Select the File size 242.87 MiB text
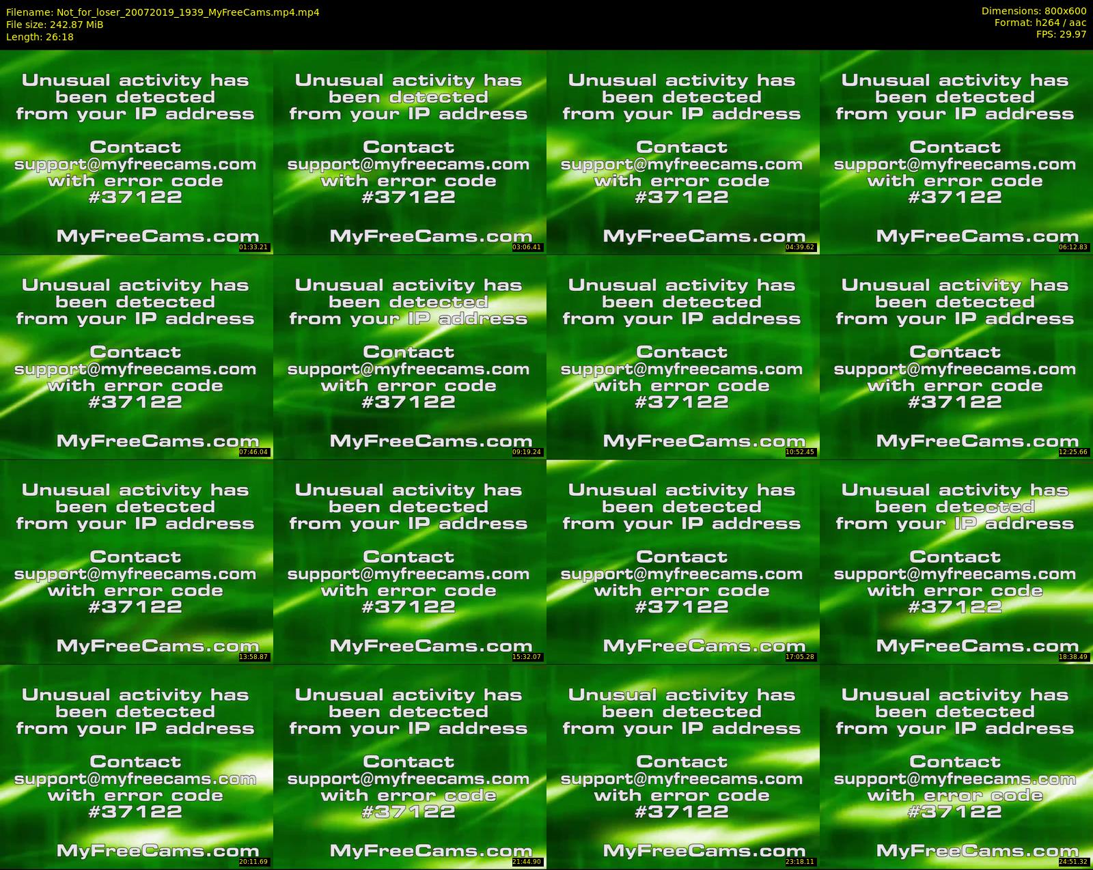 coord(55,25)
